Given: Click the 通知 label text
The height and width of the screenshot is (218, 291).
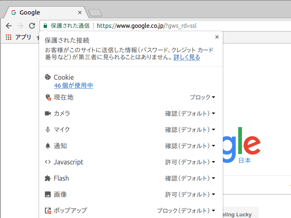Looking at the screenshot, I should pos(60,146).
